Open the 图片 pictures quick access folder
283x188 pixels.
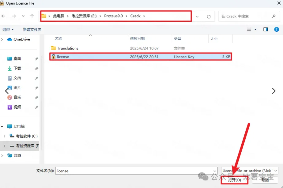pos(17,88)
